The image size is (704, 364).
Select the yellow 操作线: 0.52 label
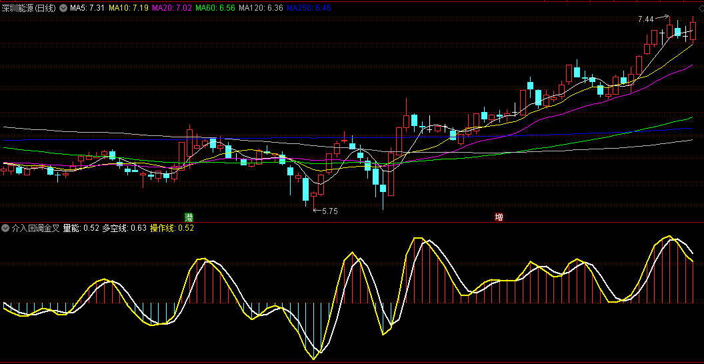click(x=172, y=228)
